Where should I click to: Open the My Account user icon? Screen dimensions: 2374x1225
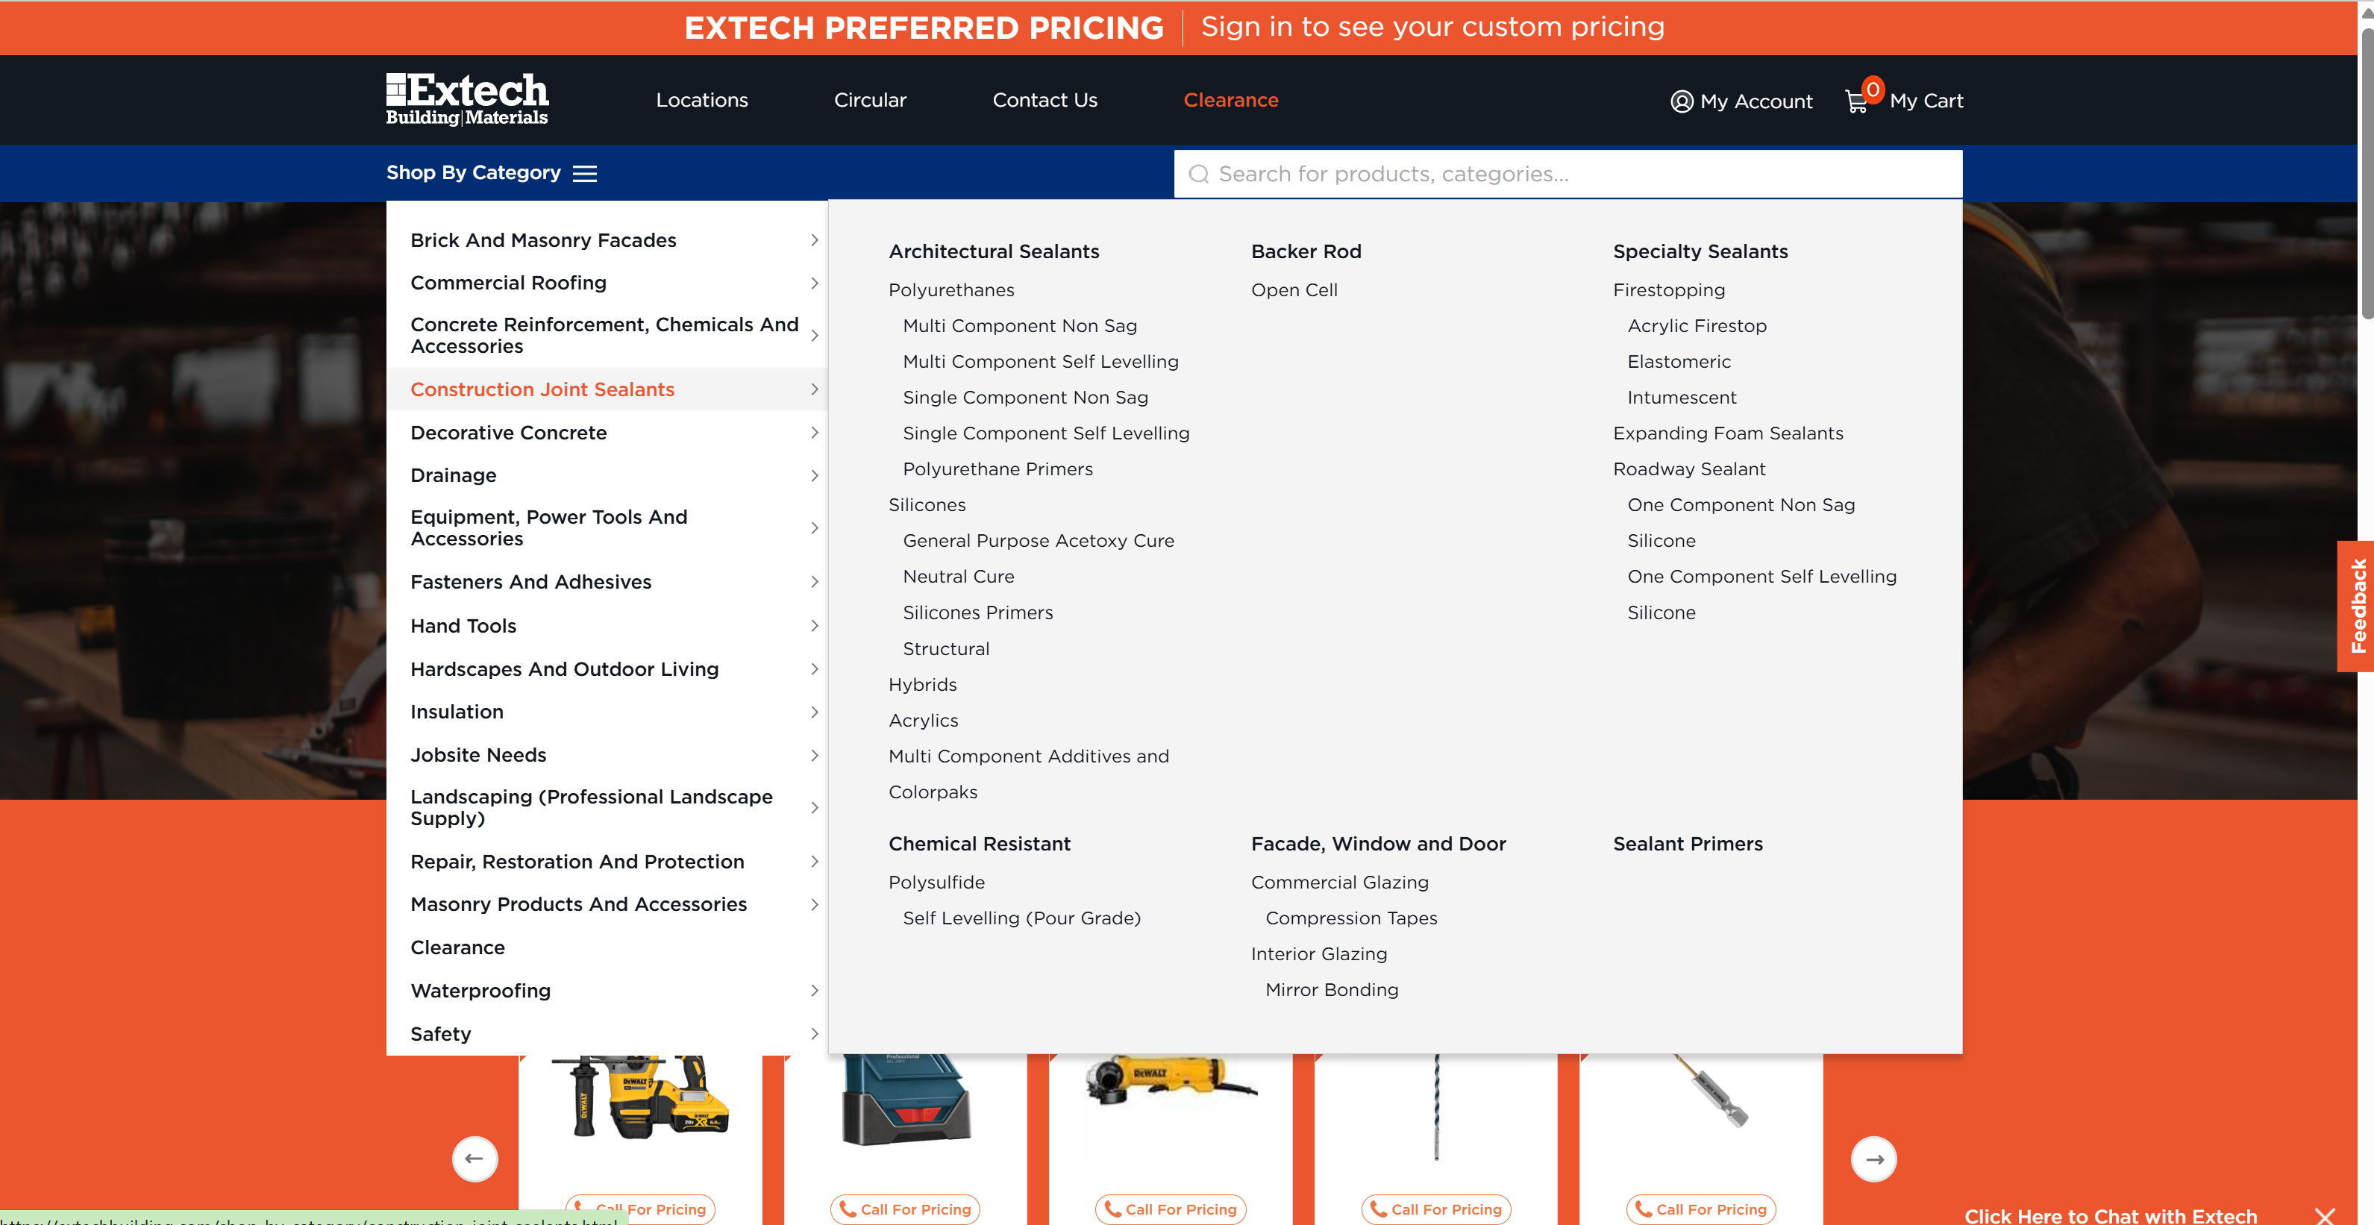[x=1681, y=101]
